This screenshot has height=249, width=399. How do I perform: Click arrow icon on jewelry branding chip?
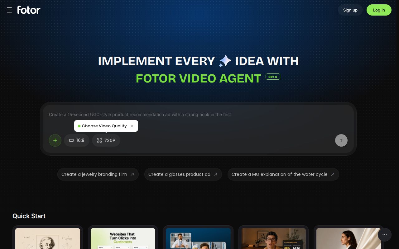coord(132,174)
